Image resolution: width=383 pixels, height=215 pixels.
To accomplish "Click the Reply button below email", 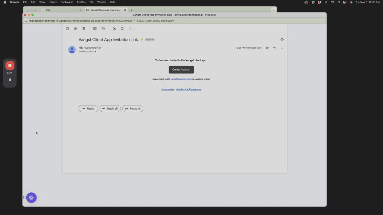I will 88,109.
